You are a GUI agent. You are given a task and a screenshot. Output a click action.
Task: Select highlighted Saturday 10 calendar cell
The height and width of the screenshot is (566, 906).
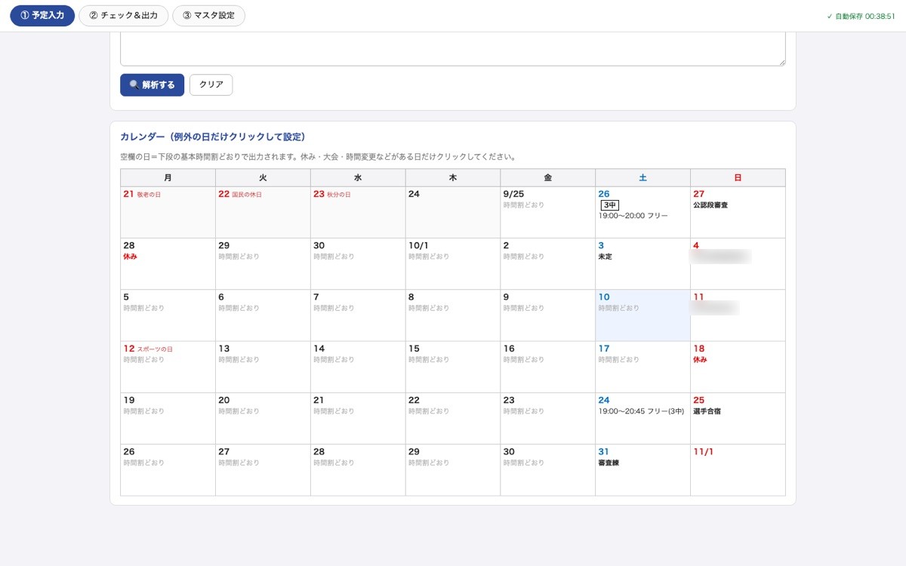coord(643,315)
